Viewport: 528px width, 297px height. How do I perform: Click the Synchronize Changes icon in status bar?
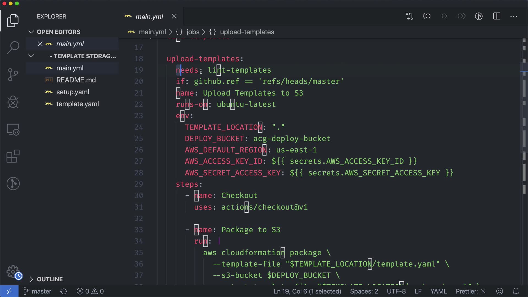pos(64,291)
